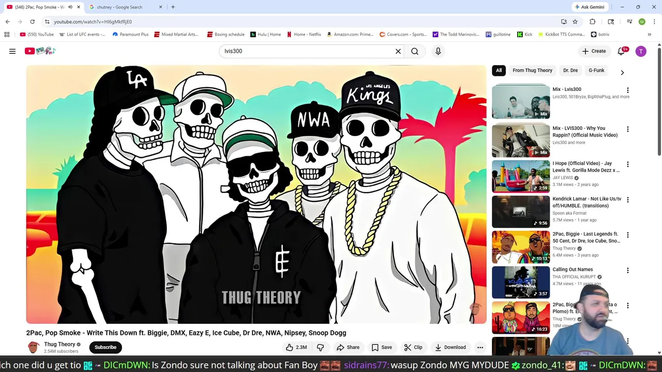
Task: Select the All filter chip
Action: (499, 70)
